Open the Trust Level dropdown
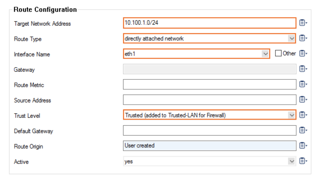 [x=292, y=115]
